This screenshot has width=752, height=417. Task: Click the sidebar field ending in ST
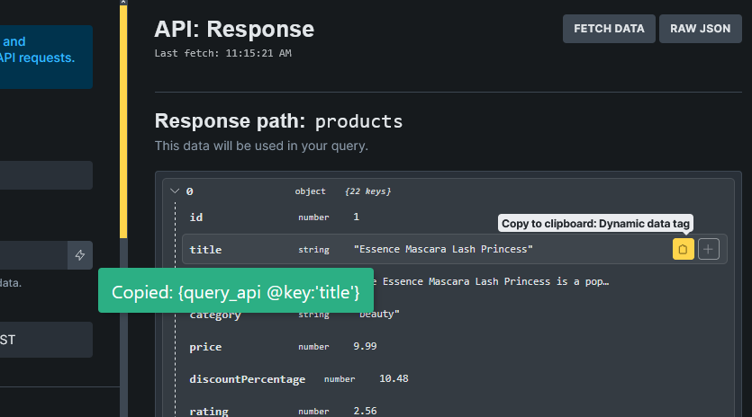click(x=46, y=340)
